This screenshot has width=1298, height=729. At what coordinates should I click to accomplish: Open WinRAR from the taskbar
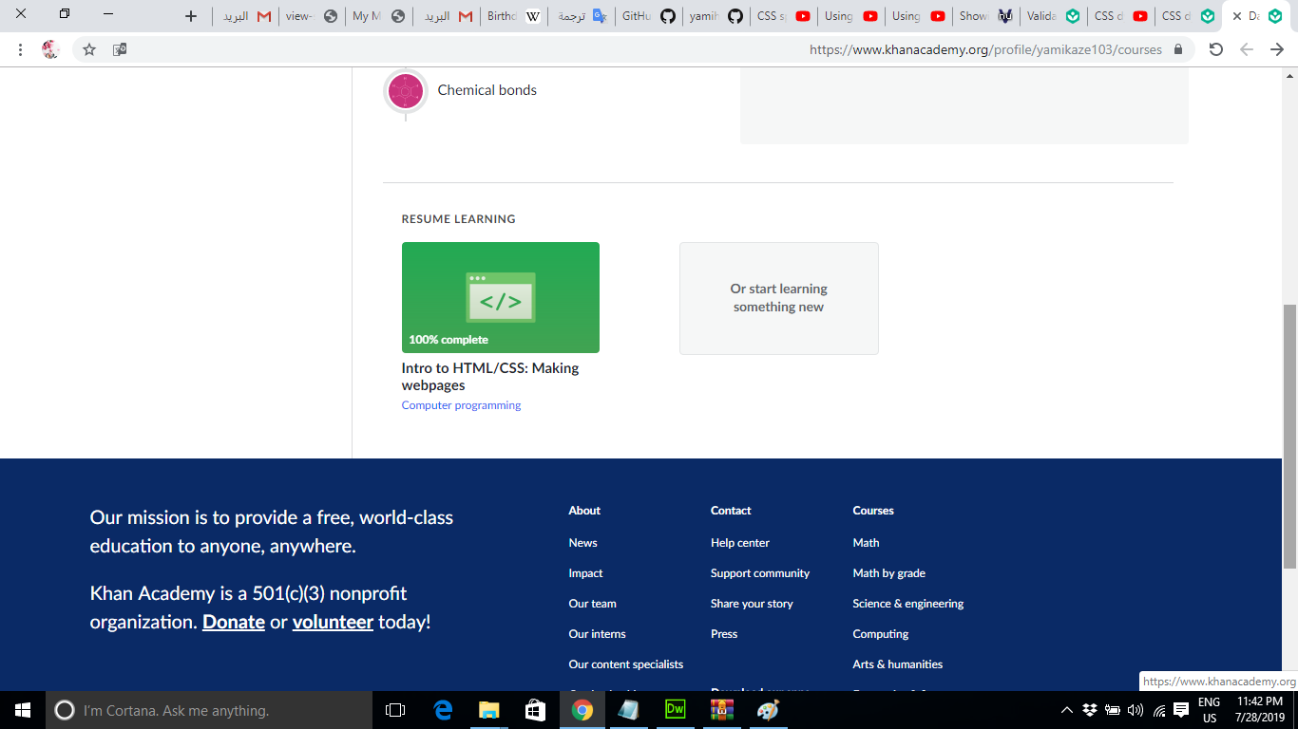[x=722, y=710]
